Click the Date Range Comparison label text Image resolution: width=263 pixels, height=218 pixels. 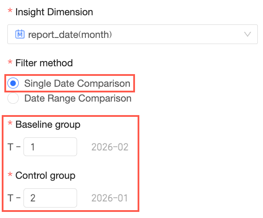[78, 99]
